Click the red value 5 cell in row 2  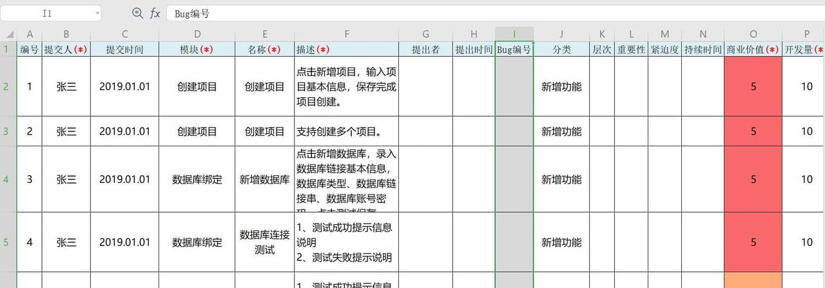click(753, 86)
